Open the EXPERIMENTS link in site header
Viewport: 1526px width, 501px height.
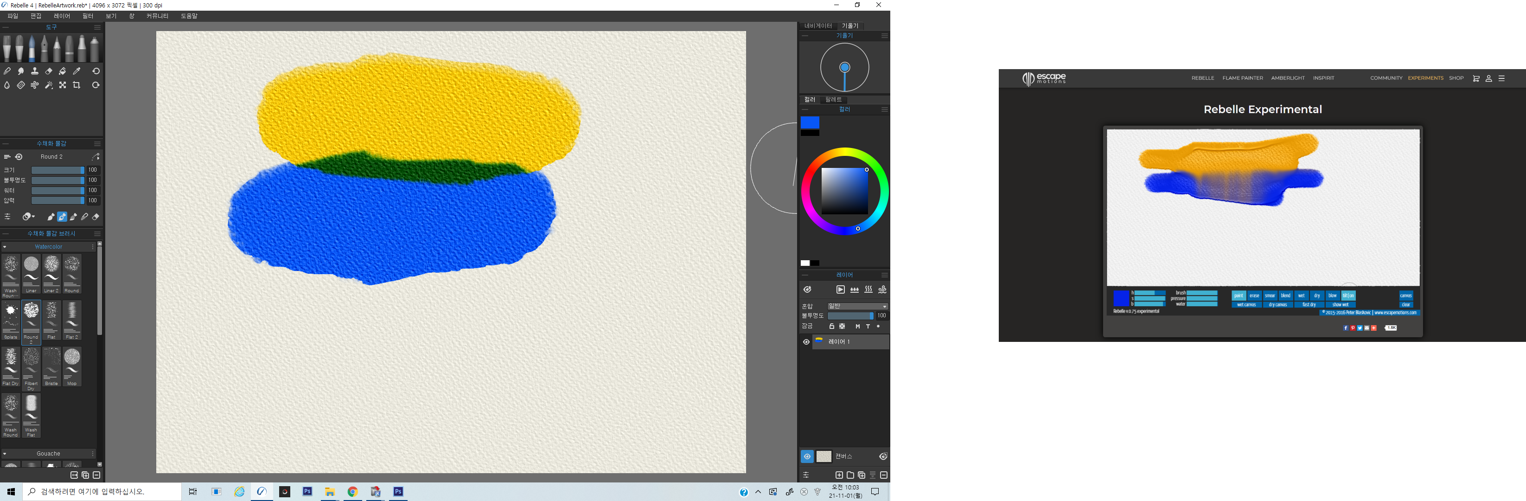[x=1425, y=78]
